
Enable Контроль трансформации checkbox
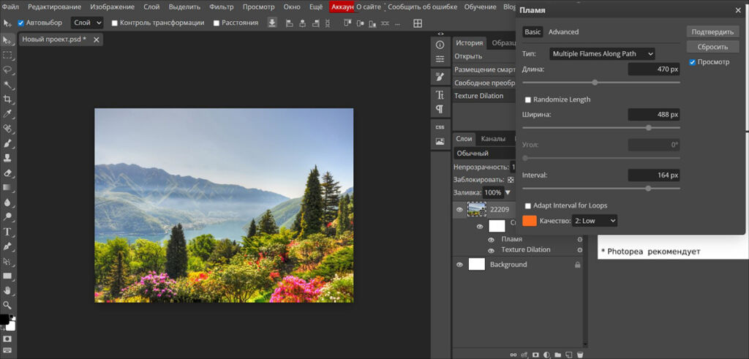point(114,23)
